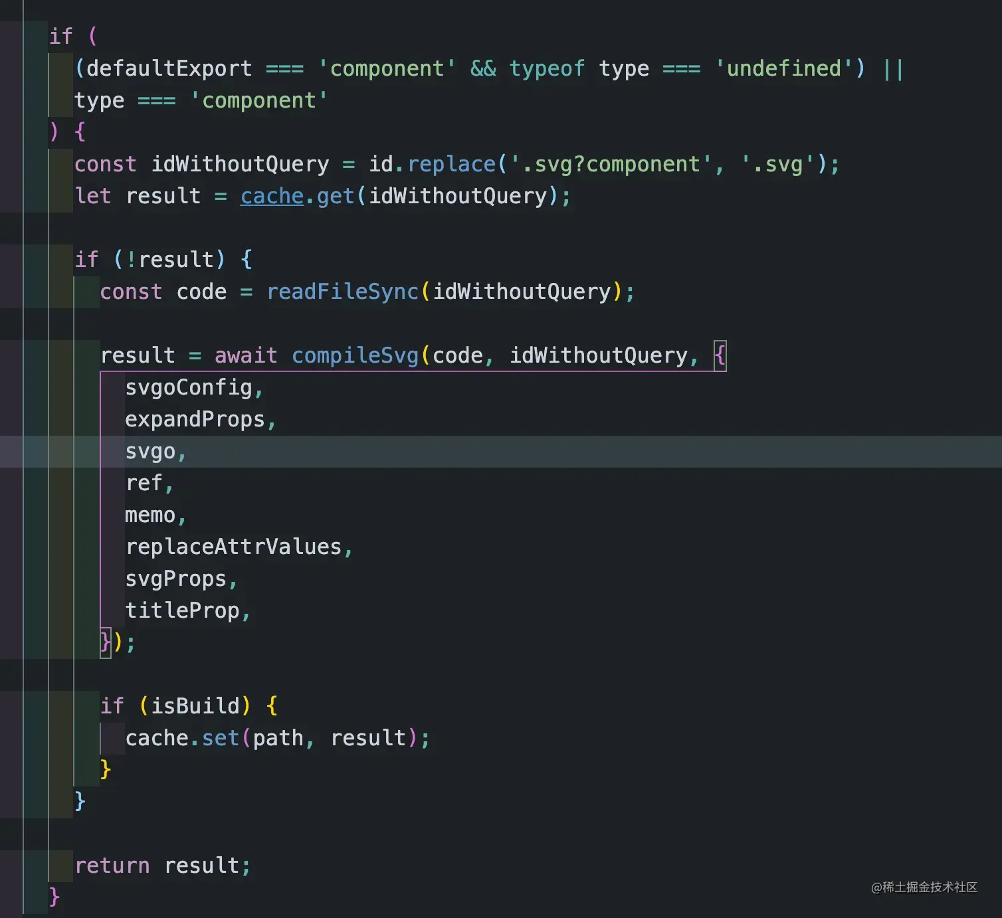Place cursor on 'svgoConfig,' line
Screen dimensions: 1002x918
pyautogui.click(x=194, y=387)
